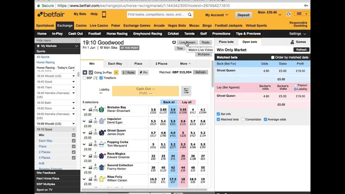The height and width of the screenshot is (194, 345).
Task: Click the key icon in address bar
Action: tap(306, 5)
